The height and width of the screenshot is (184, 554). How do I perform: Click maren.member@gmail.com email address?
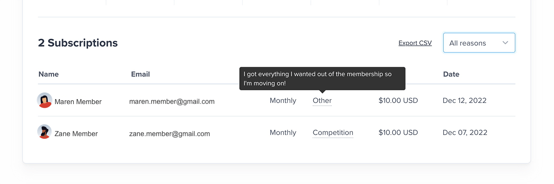[x=172, y=102]
